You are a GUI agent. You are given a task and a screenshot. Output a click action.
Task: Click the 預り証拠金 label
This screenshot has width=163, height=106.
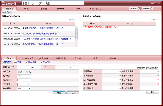[88, 71]
